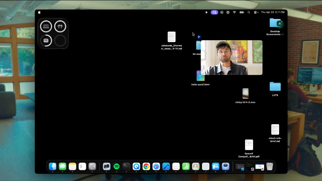Click the play triangle menu bar icon
This screenshot has height=181, width=322.
click(x=206, y=12)
